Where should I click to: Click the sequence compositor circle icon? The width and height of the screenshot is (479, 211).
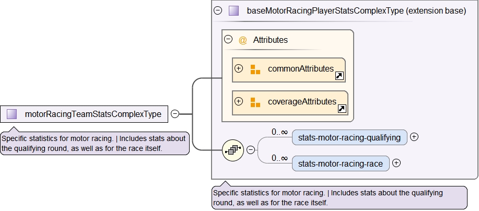pos(232,150)
